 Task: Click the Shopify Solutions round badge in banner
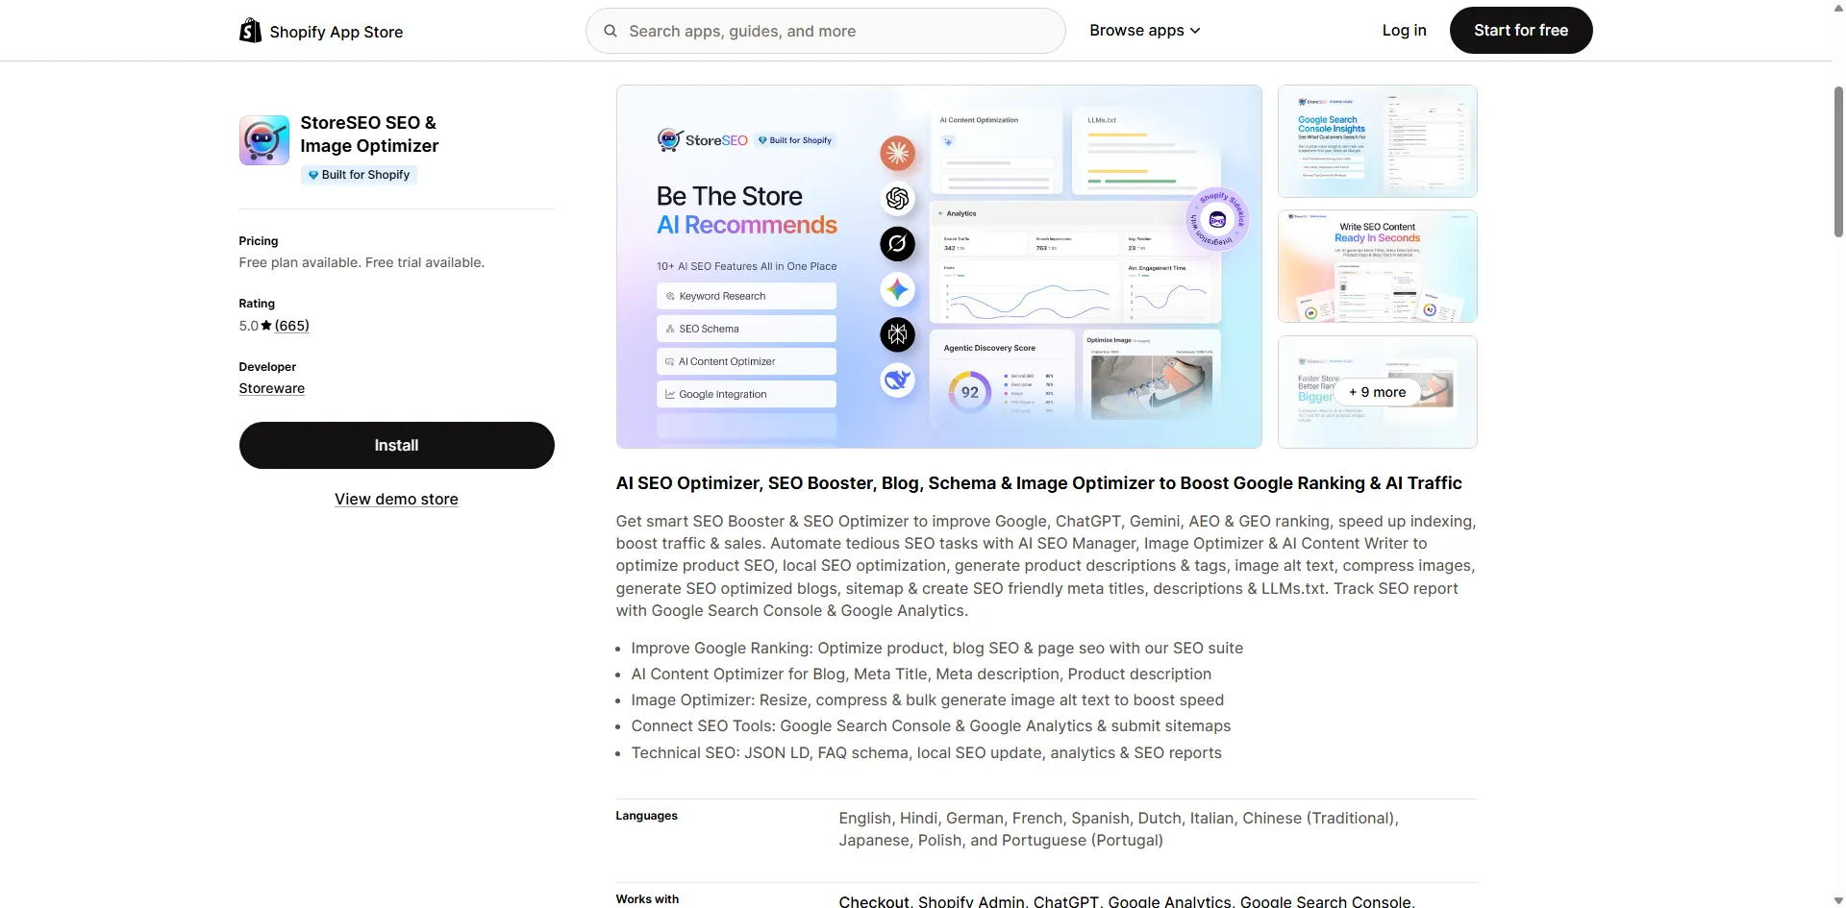coord(1217,219)
